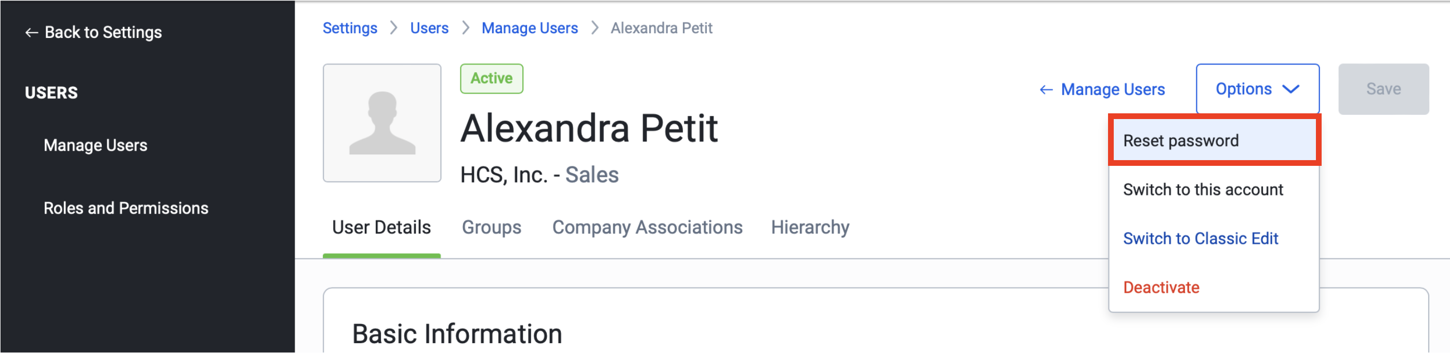This screenshot has width=1450, height=353.
Task: Switch to Company Associations tab
Action: click(647, 228)
